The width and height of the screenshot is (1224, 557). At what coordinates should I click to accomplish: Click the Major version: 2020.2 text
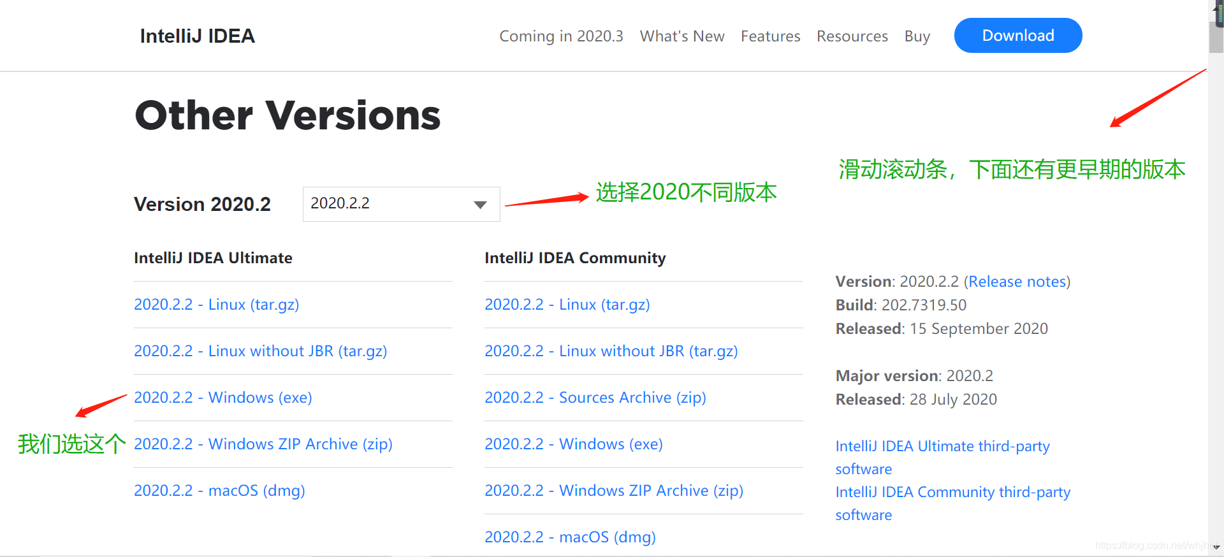[914, 376]
